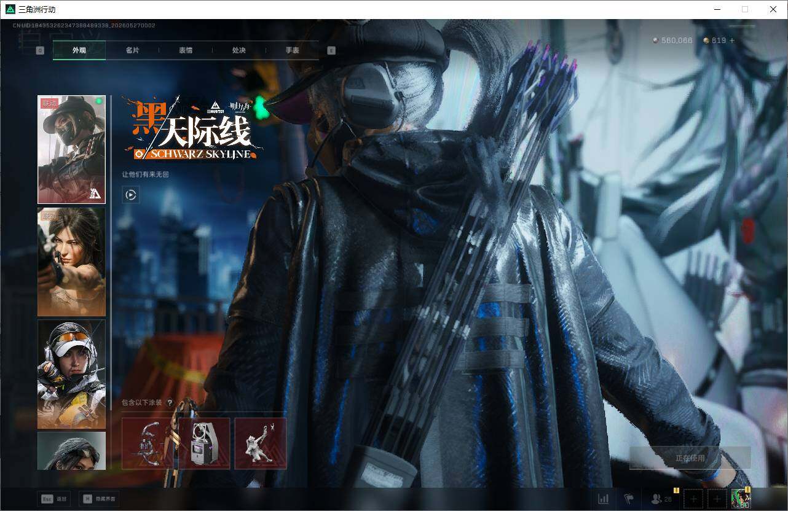
Task: Minimize the 三角洲行动 window
Action: coord(717,9)
